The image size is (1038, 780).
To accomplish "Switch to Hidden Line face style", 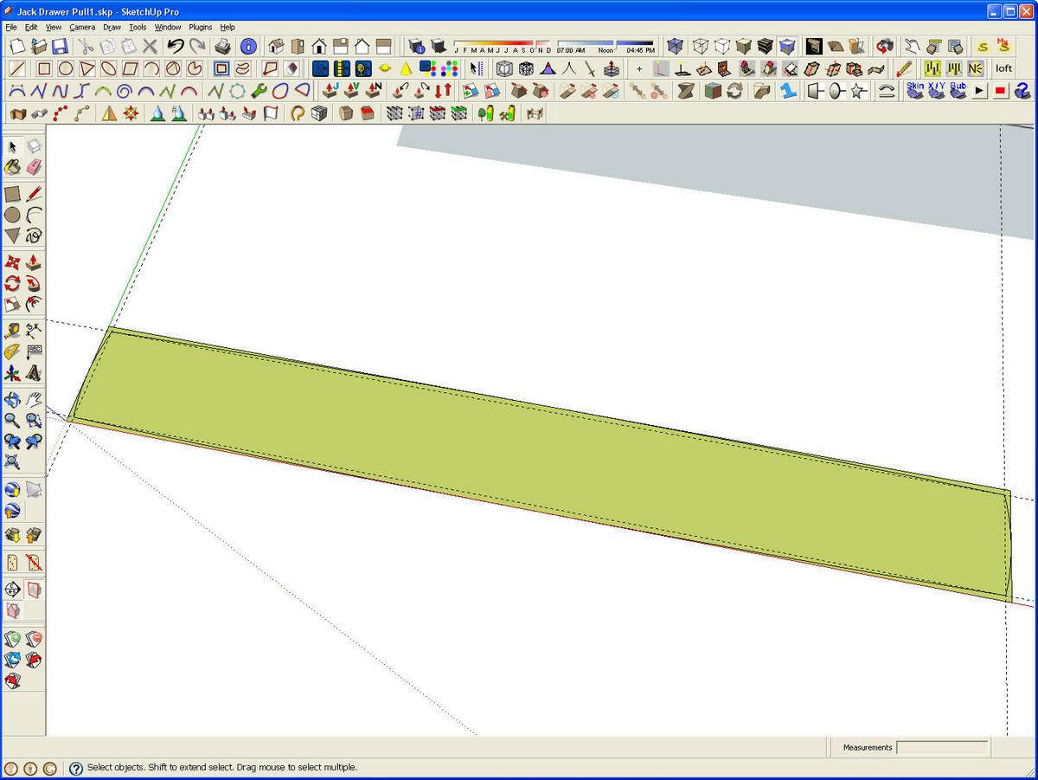I will [x=722, y=47].
